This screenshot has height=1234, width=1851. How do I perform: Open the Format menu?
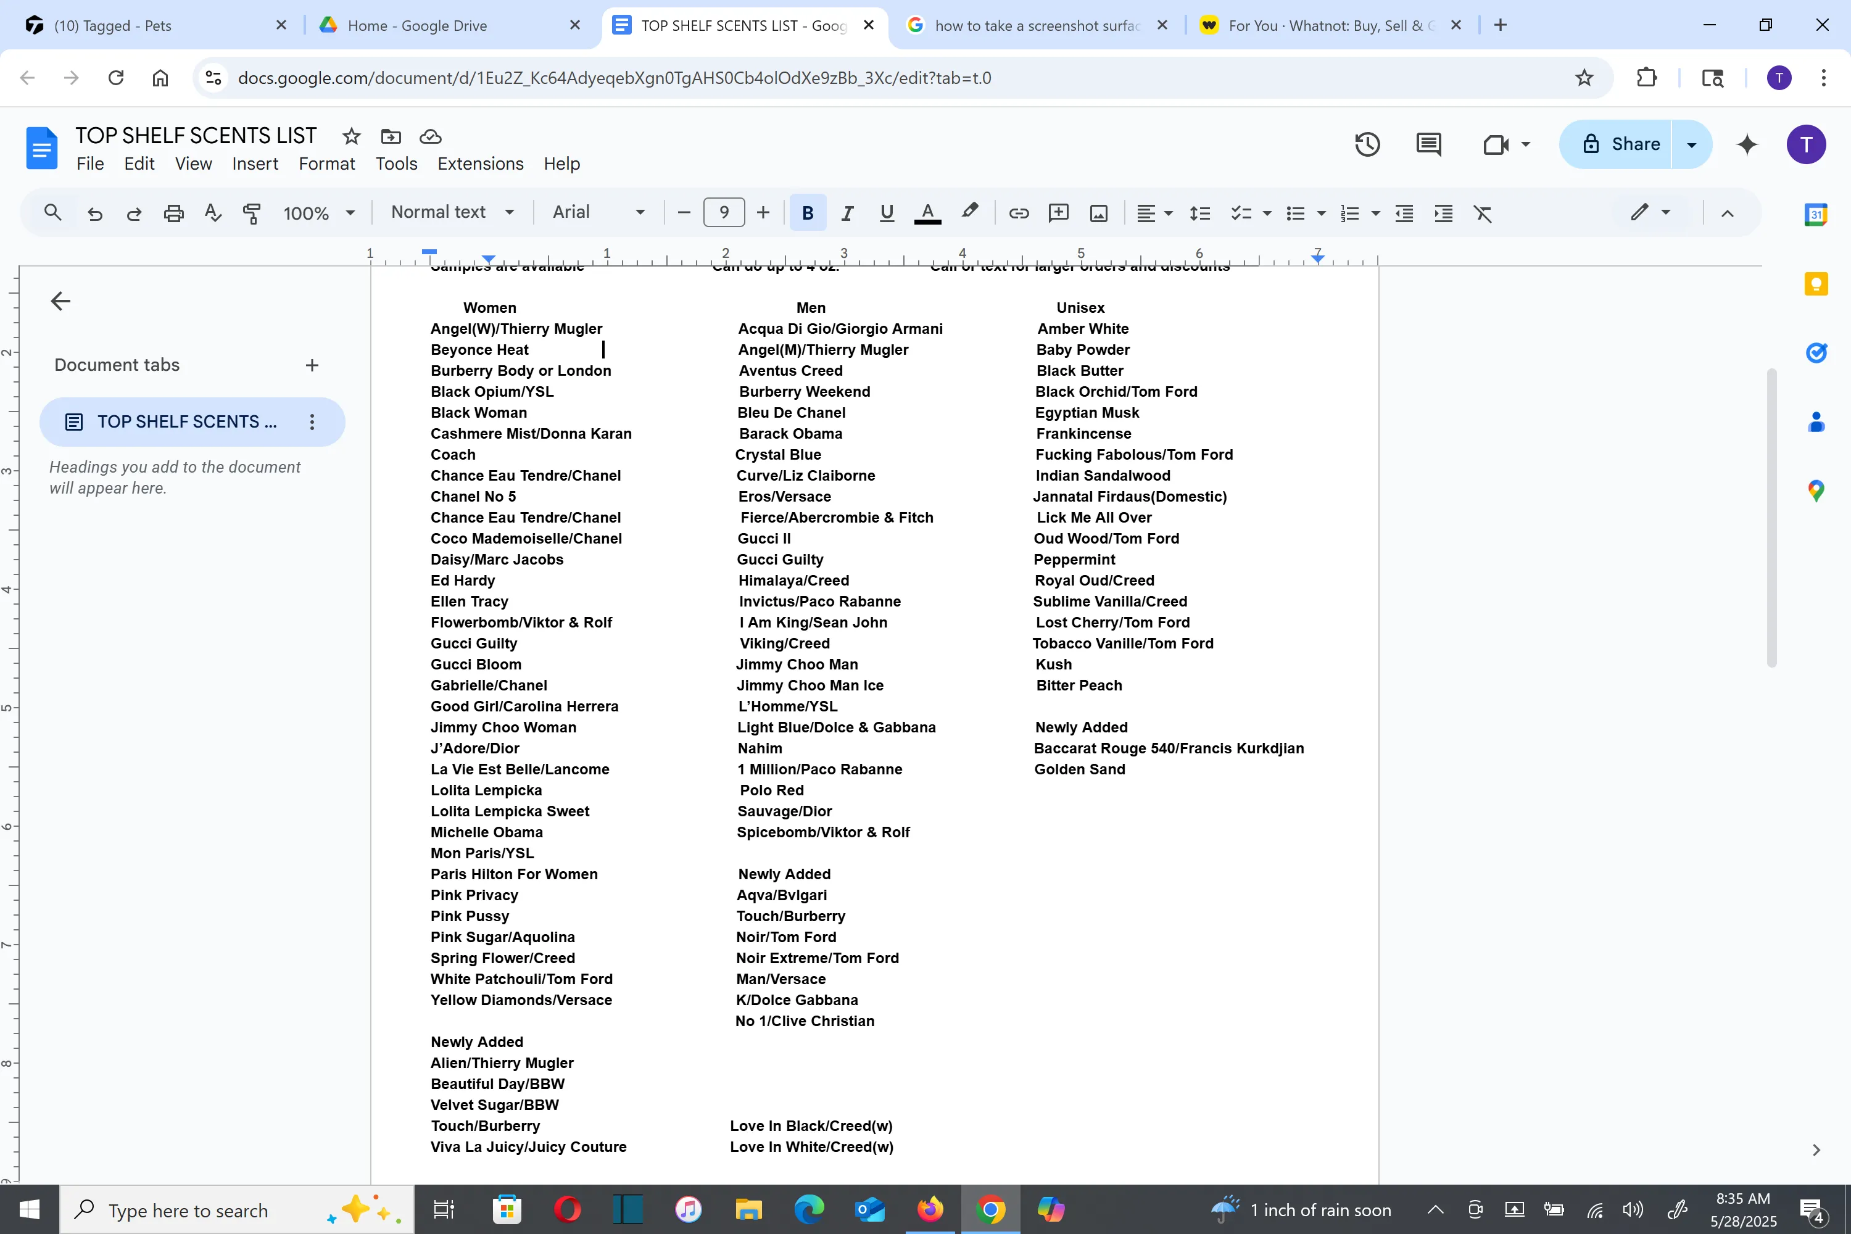click(326, 164)
